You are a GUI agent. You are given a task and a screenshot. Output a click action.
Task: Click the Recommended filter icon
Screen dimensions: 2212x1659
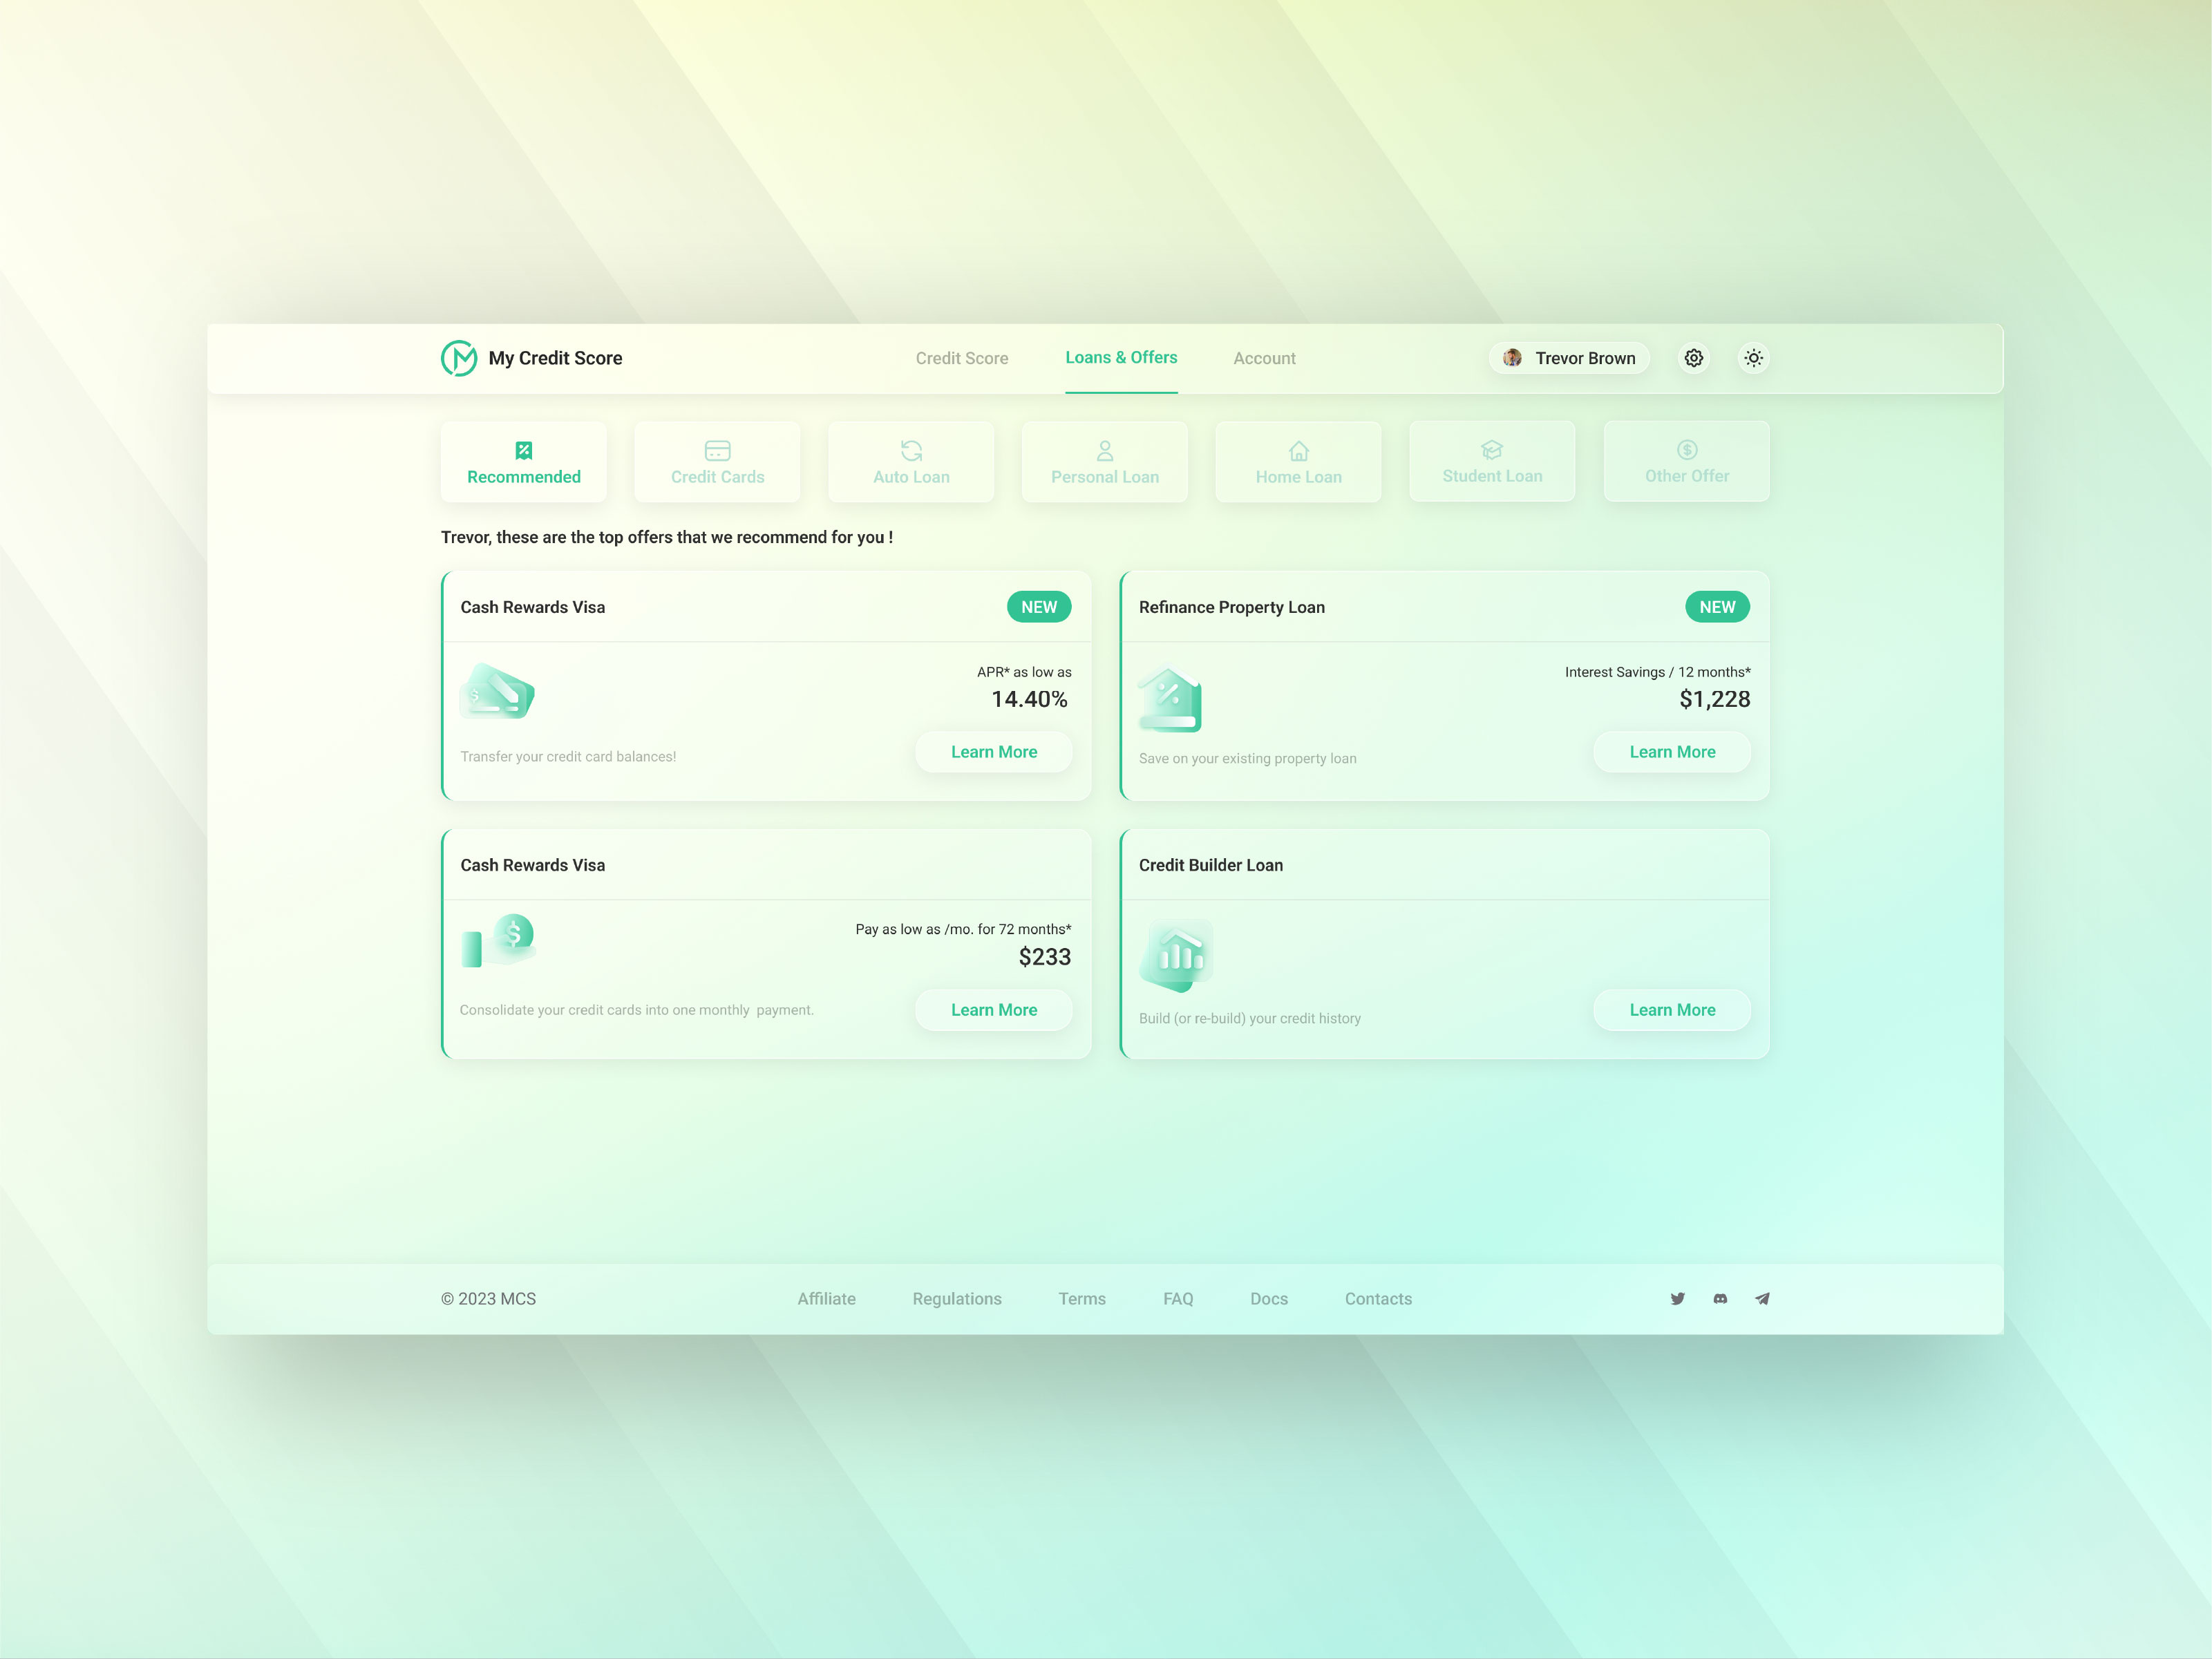[523, 450]
